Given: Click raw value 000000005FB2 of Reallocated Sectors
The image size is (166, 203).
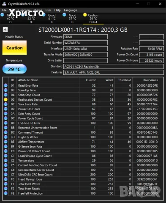Looking at the screenshot, I should tap(147, 99).
